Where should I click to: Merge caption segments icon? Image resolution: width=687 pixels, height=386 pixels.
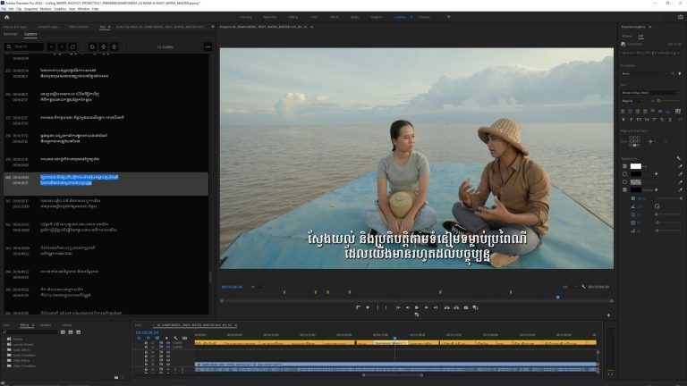114,46
